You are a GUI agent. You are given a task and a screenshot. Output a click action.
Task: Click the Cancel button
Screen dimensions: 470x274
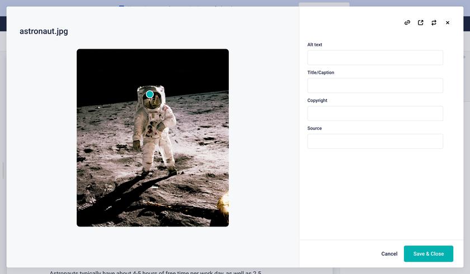click(389, 254)
